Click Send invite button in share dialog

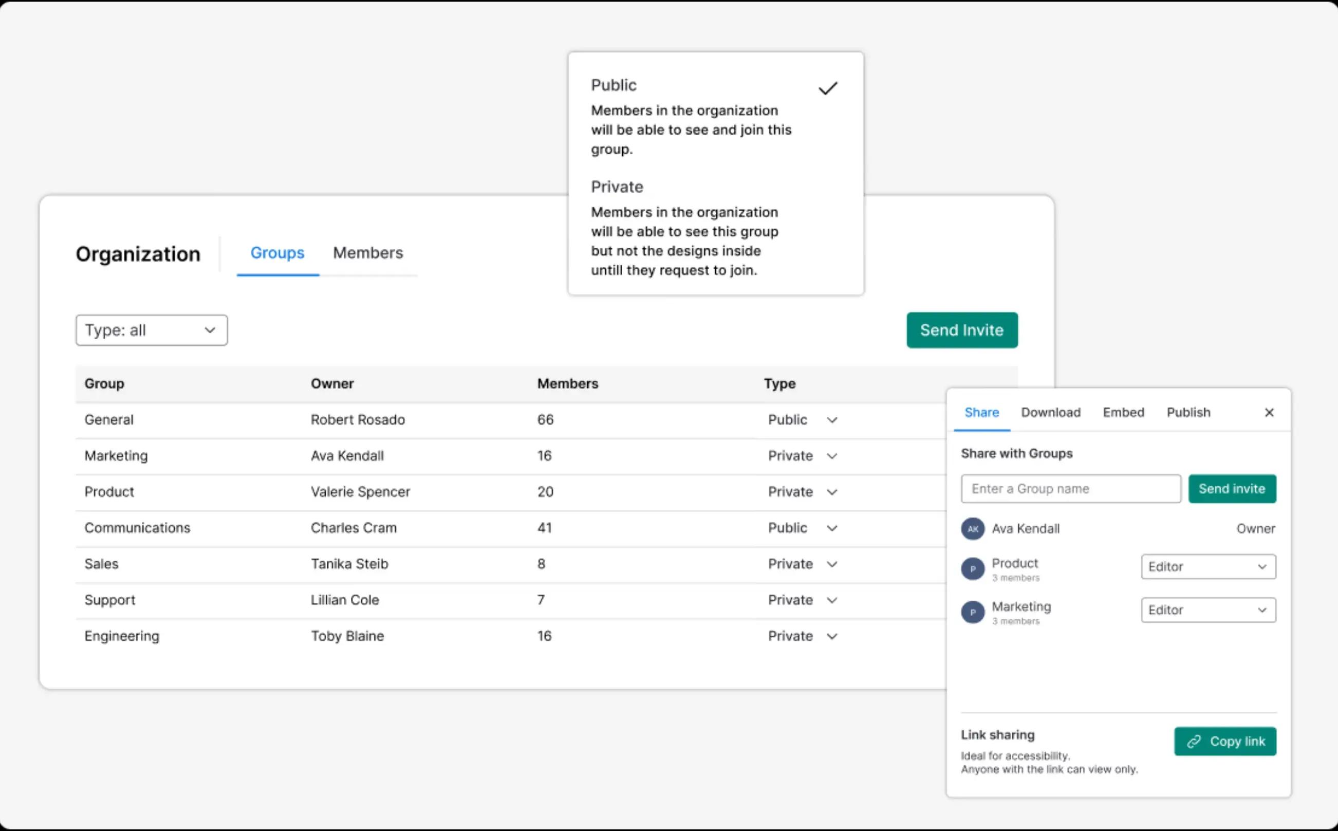click(1233, 488)
